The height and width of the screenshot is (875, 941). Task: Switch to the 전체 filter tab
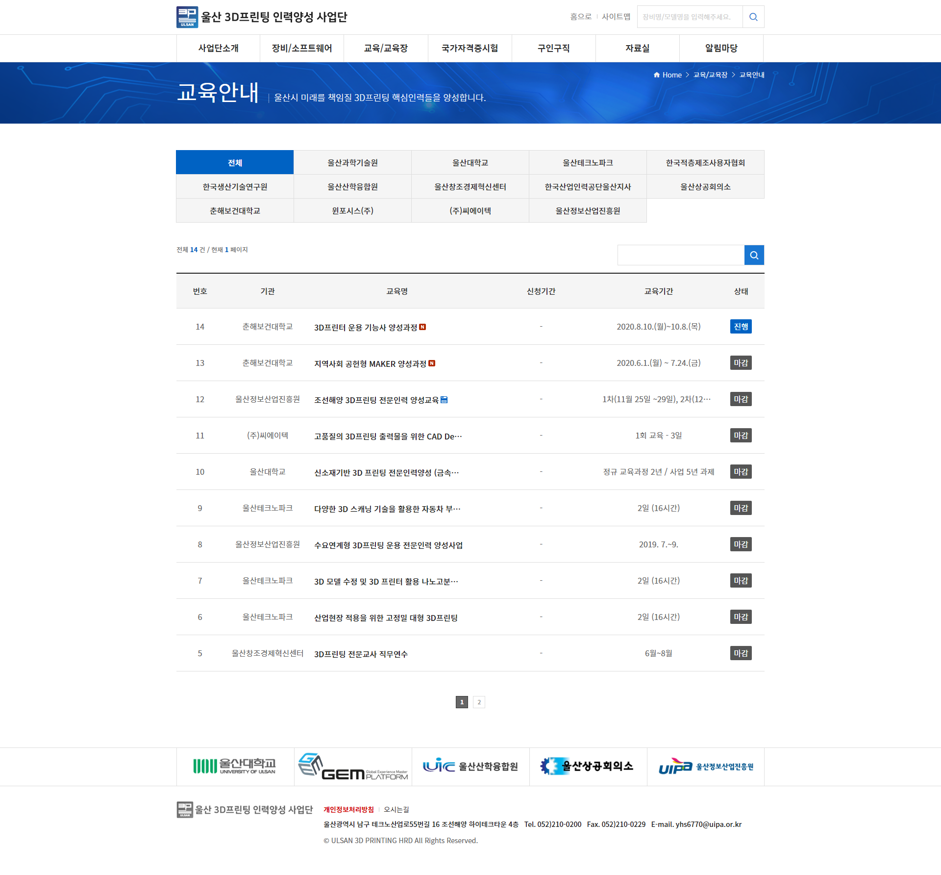235,163
